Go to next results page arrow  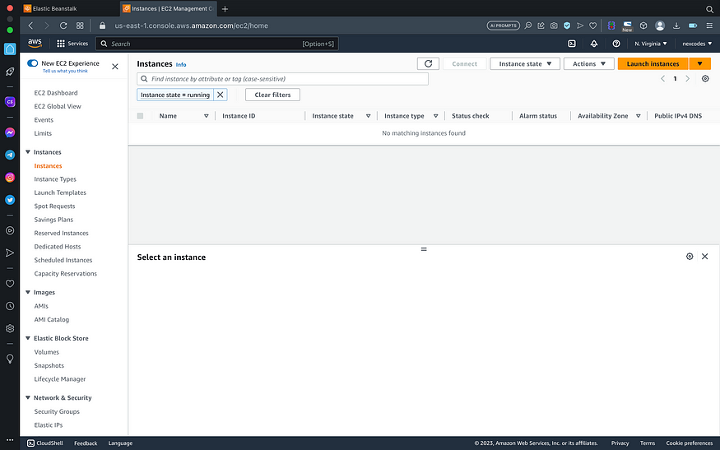[x=687, y=78]
